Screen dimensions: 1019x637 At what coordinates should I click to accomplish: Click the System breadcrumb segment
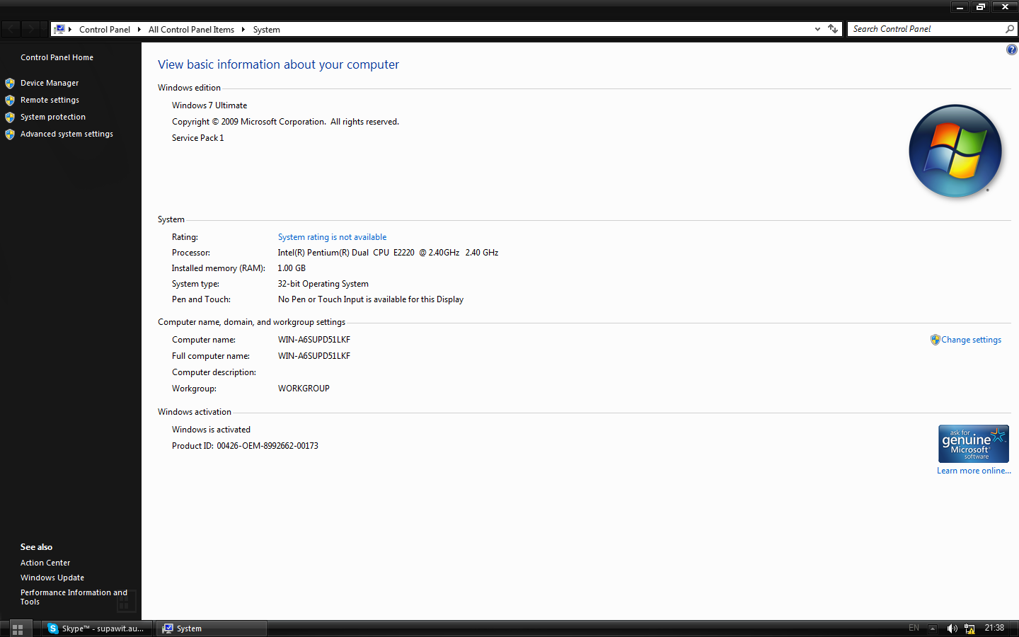click(x=267, y=30)
